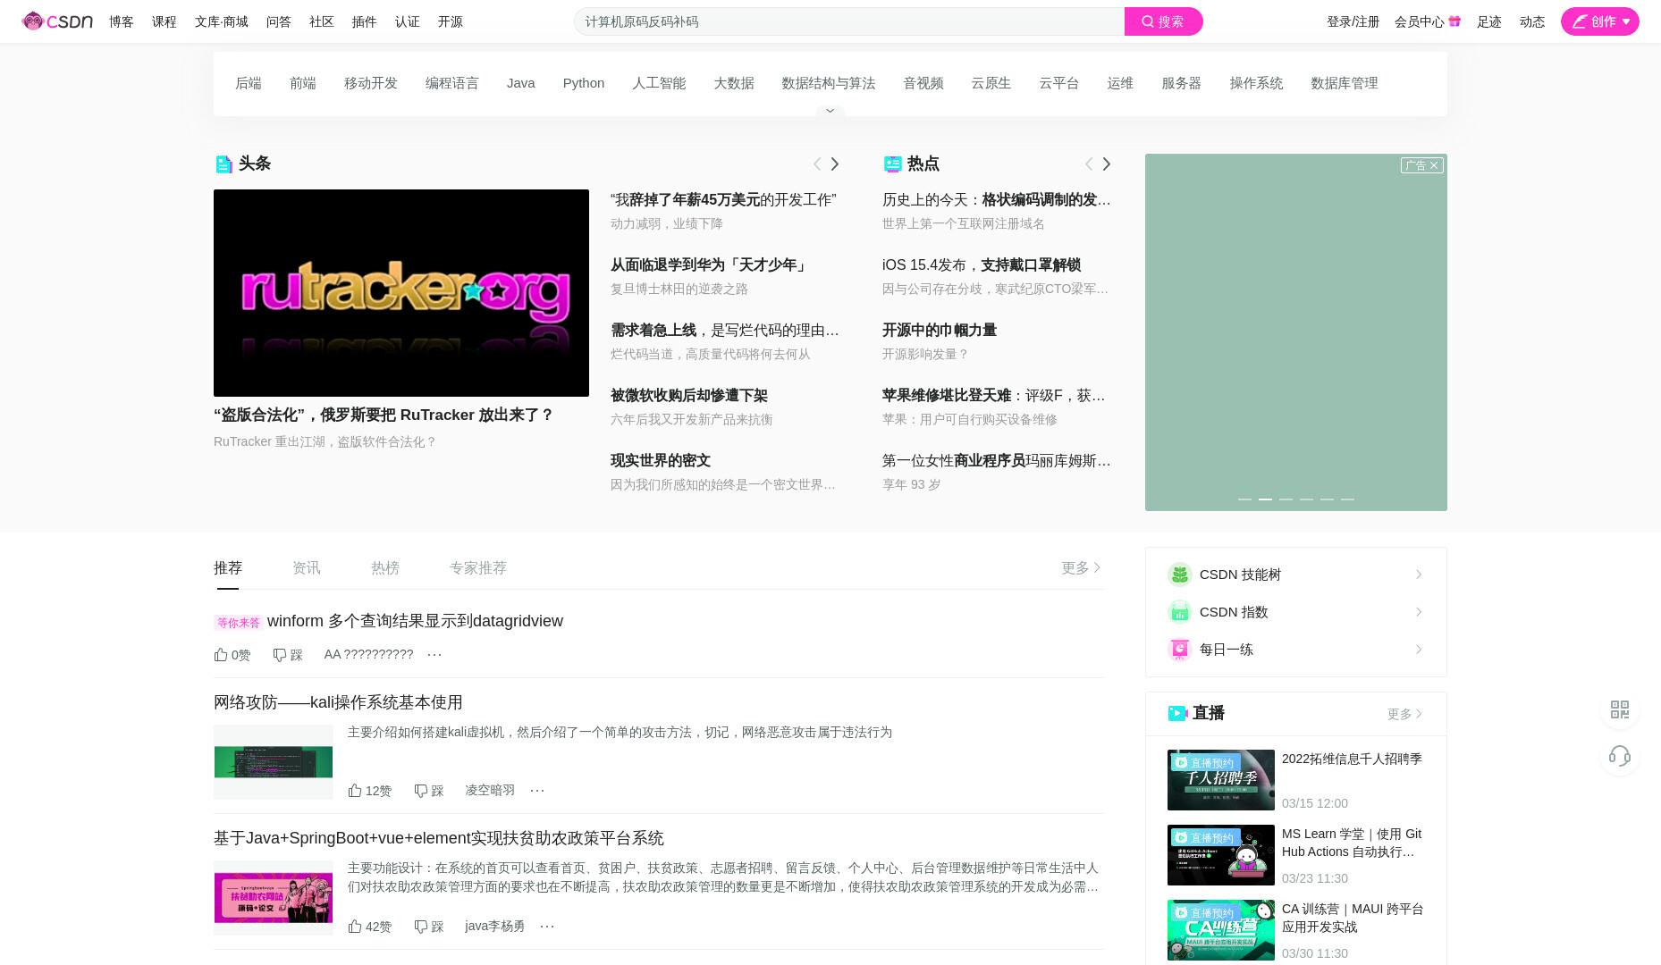Open the 足迹 link
The image size is (1661, 965).
(x=1489, y=21)
